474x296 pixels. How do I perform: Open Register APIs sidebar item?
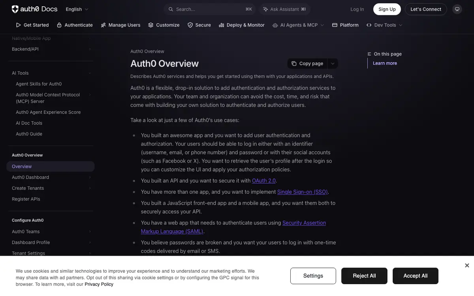tap(26, 199)
